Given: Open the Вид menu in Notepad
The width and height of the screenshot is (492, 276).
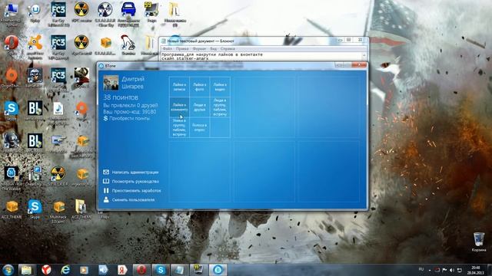Looking at the screenshot, I should [x=214, y=49].
